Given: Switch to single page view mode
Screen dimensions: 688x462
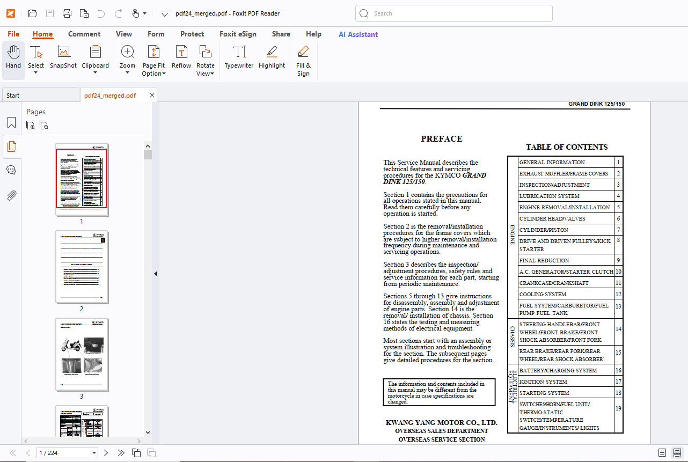Looking at the screenshot, I should pyautogui.click(x=662, y=453).
